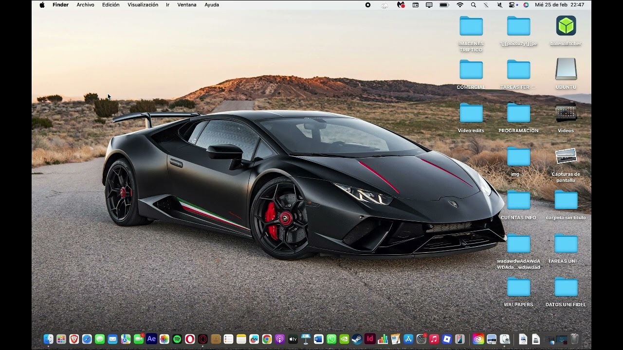Launch Adobe After Effects from dock

click(151, 339)
